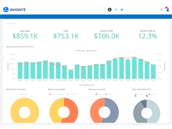Click the yellow Region legend swatch
Viewport: 172px width, 129px height.
[68, 94]
